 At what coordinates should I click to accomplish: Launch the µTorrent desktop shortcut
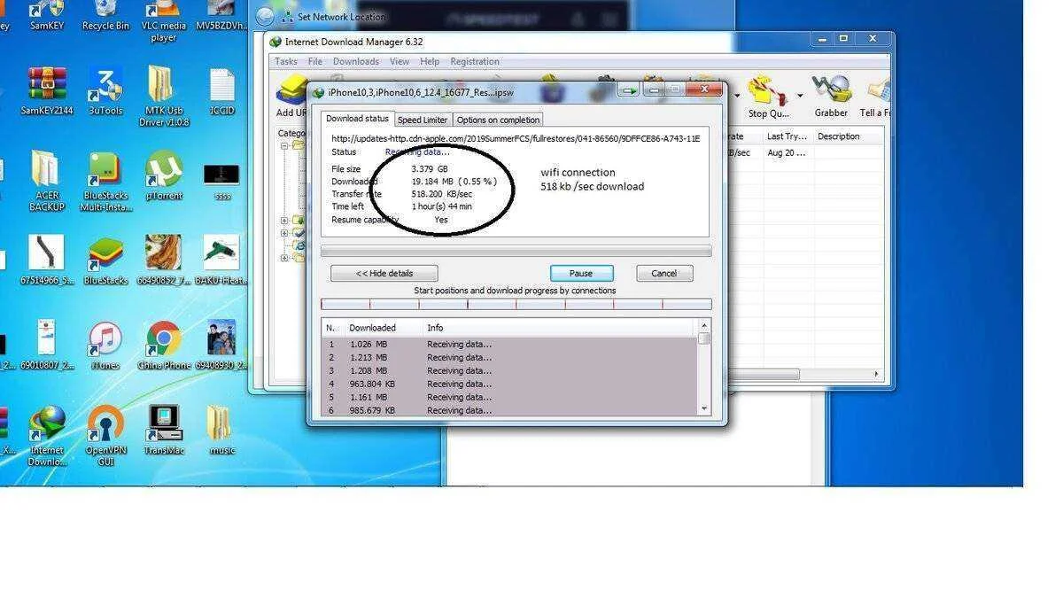click(164, 175)
